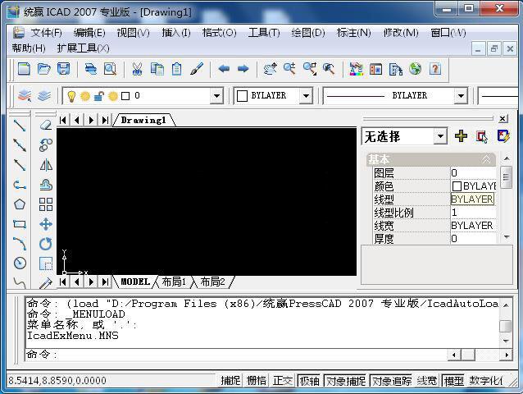The image size is (523, 394).
Task: Activate the match properties brush icon
Action: click(197, 69)
